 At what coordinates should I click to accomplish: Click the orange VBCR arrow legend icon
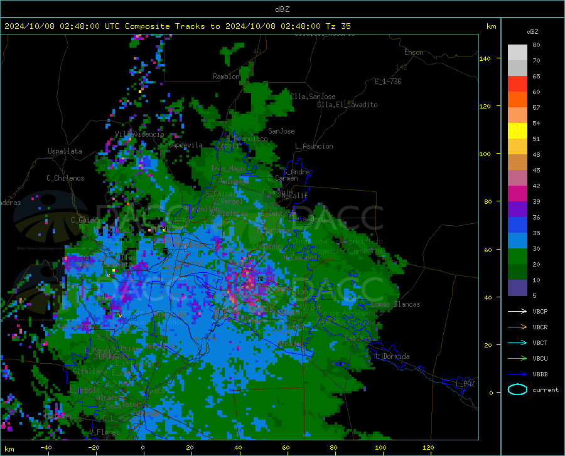click(x=517, y=327)
